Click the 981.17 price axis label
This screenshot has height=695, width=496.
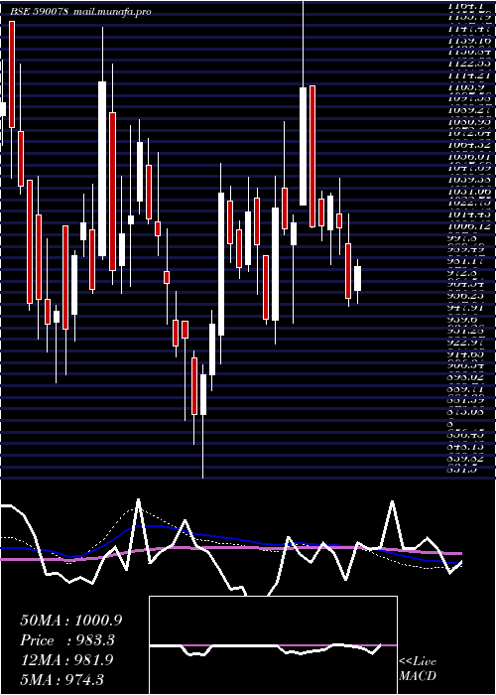point(469,260)
